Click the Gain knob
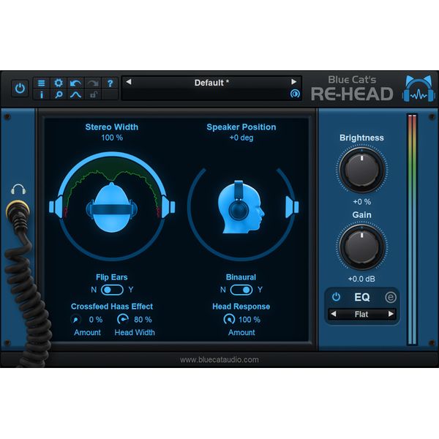Screen dimensions: 439x439 [361, 247]
